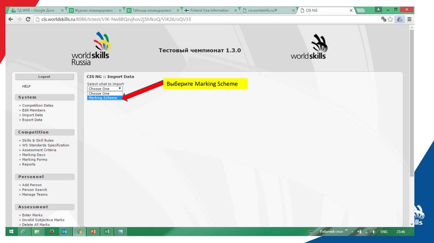
Task: Switch to Chrome in the taskbar
Action: [x=79, y=232]
